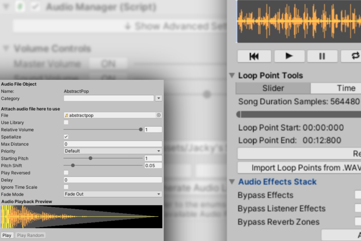The image size is (361, 241).
Task: Click the Starting Pitch slider handle
Action: 90,158
